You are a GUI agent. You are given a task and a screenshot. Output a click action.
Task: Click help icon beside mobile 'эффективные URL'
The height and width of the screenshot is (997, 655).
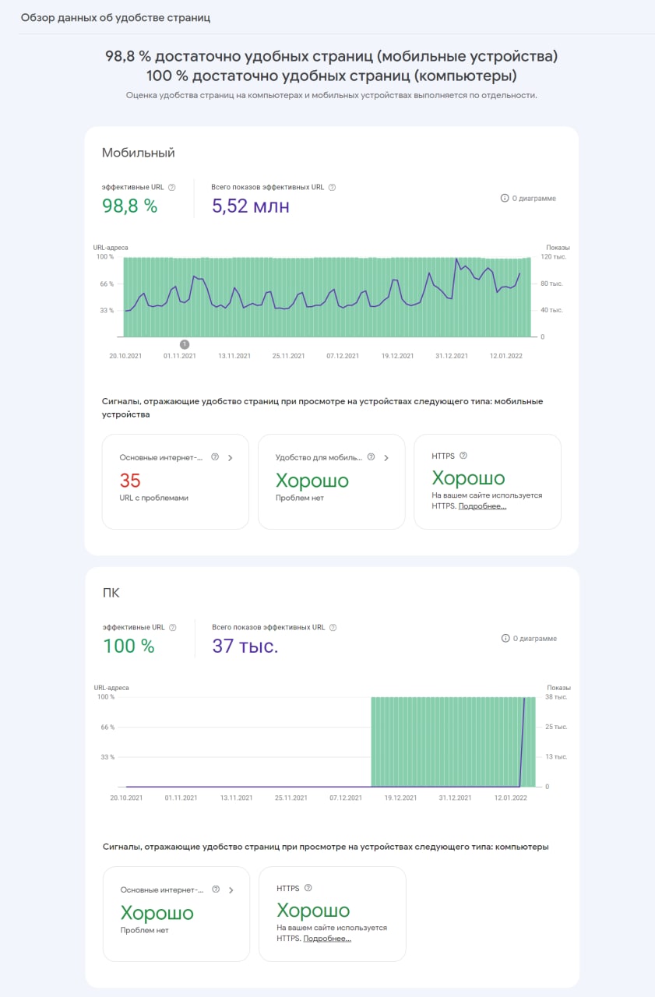(x=172, y=187)
